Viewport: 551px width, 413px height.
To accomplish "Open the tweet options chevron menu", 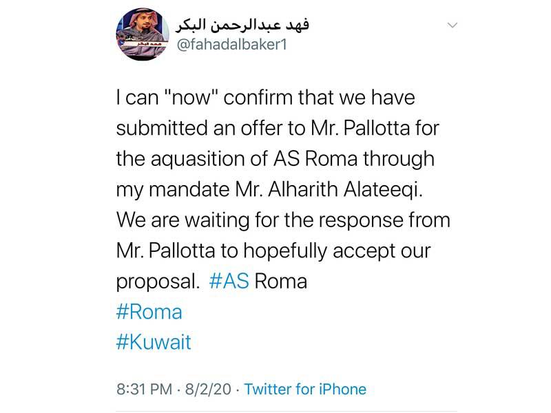I will point(452,25).
